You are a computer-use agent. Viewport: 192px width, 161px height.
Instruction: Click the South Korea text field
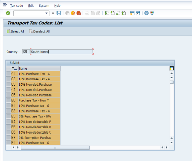click(x=62, y=52)
